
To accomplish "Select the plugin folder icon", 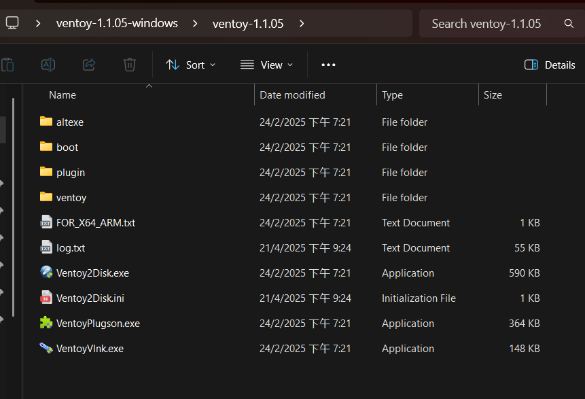I will click(46, 172).
